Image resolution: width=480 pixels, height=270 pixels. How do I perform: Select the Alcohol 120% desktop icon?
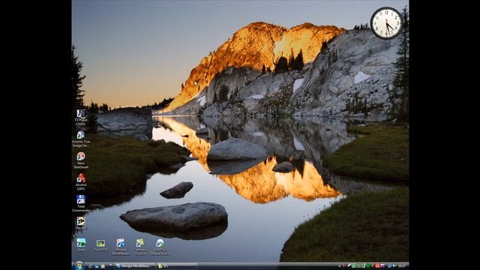pos(81,182)
